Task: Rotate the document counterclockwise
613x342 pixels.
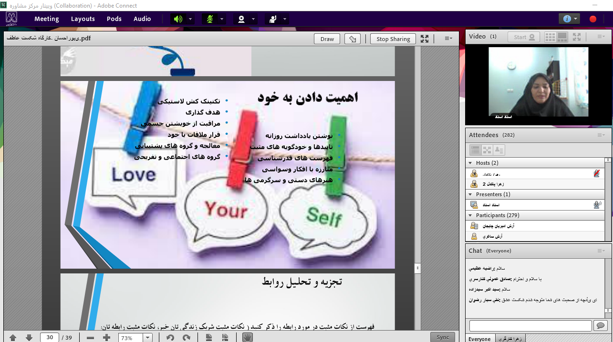Action: [170, 337]
